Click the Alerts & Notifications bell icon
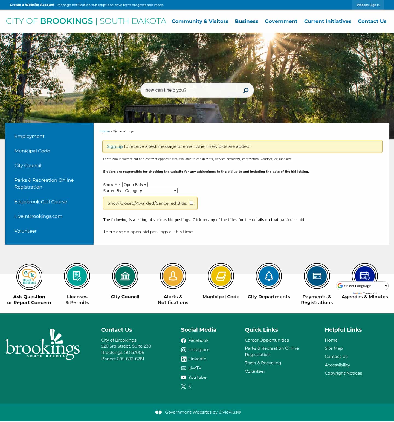 point(173,276)
